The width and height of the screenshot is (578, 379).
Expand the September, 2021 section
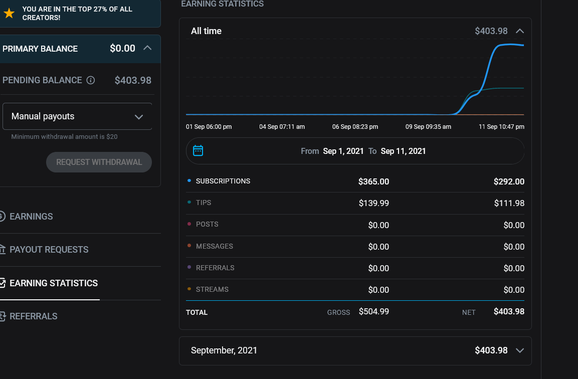point(520,350)
